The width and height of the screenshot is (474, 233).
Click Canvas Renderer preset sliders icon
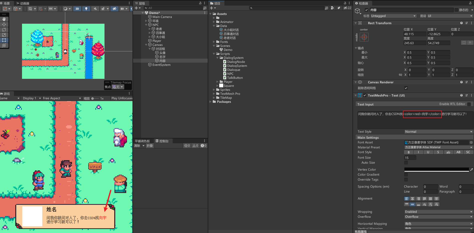coord(466,82)
